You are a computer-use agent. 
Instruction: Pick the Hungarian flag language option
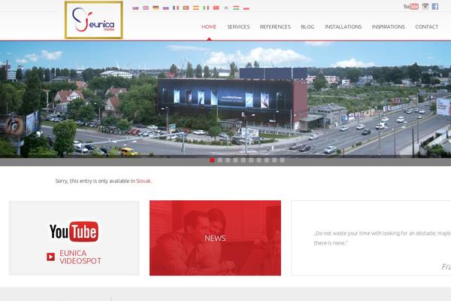(x=236, y=8)
